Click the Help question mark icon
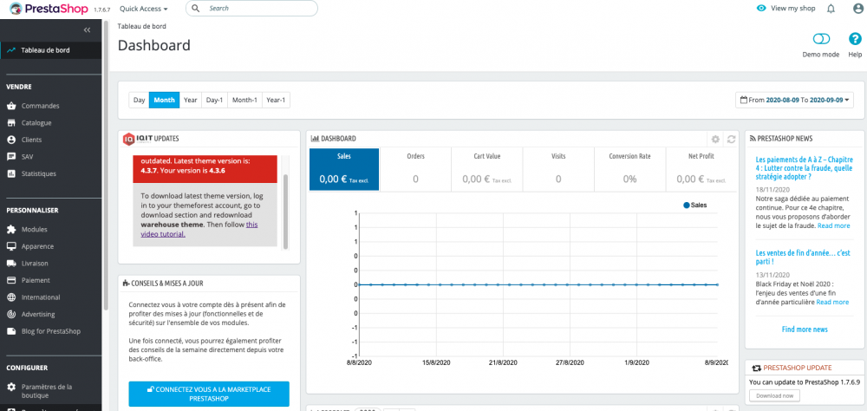The width and height of the screenshot is (867, 411). click(855, 39)
